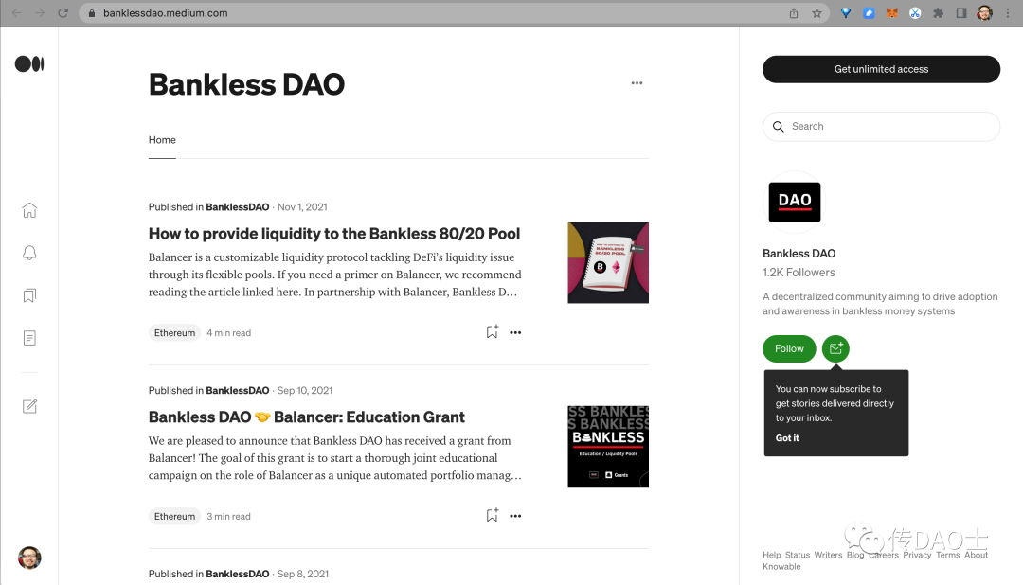Click the scissors extension icon
The image size is (1023, 585).
click(x=915, y=13)
